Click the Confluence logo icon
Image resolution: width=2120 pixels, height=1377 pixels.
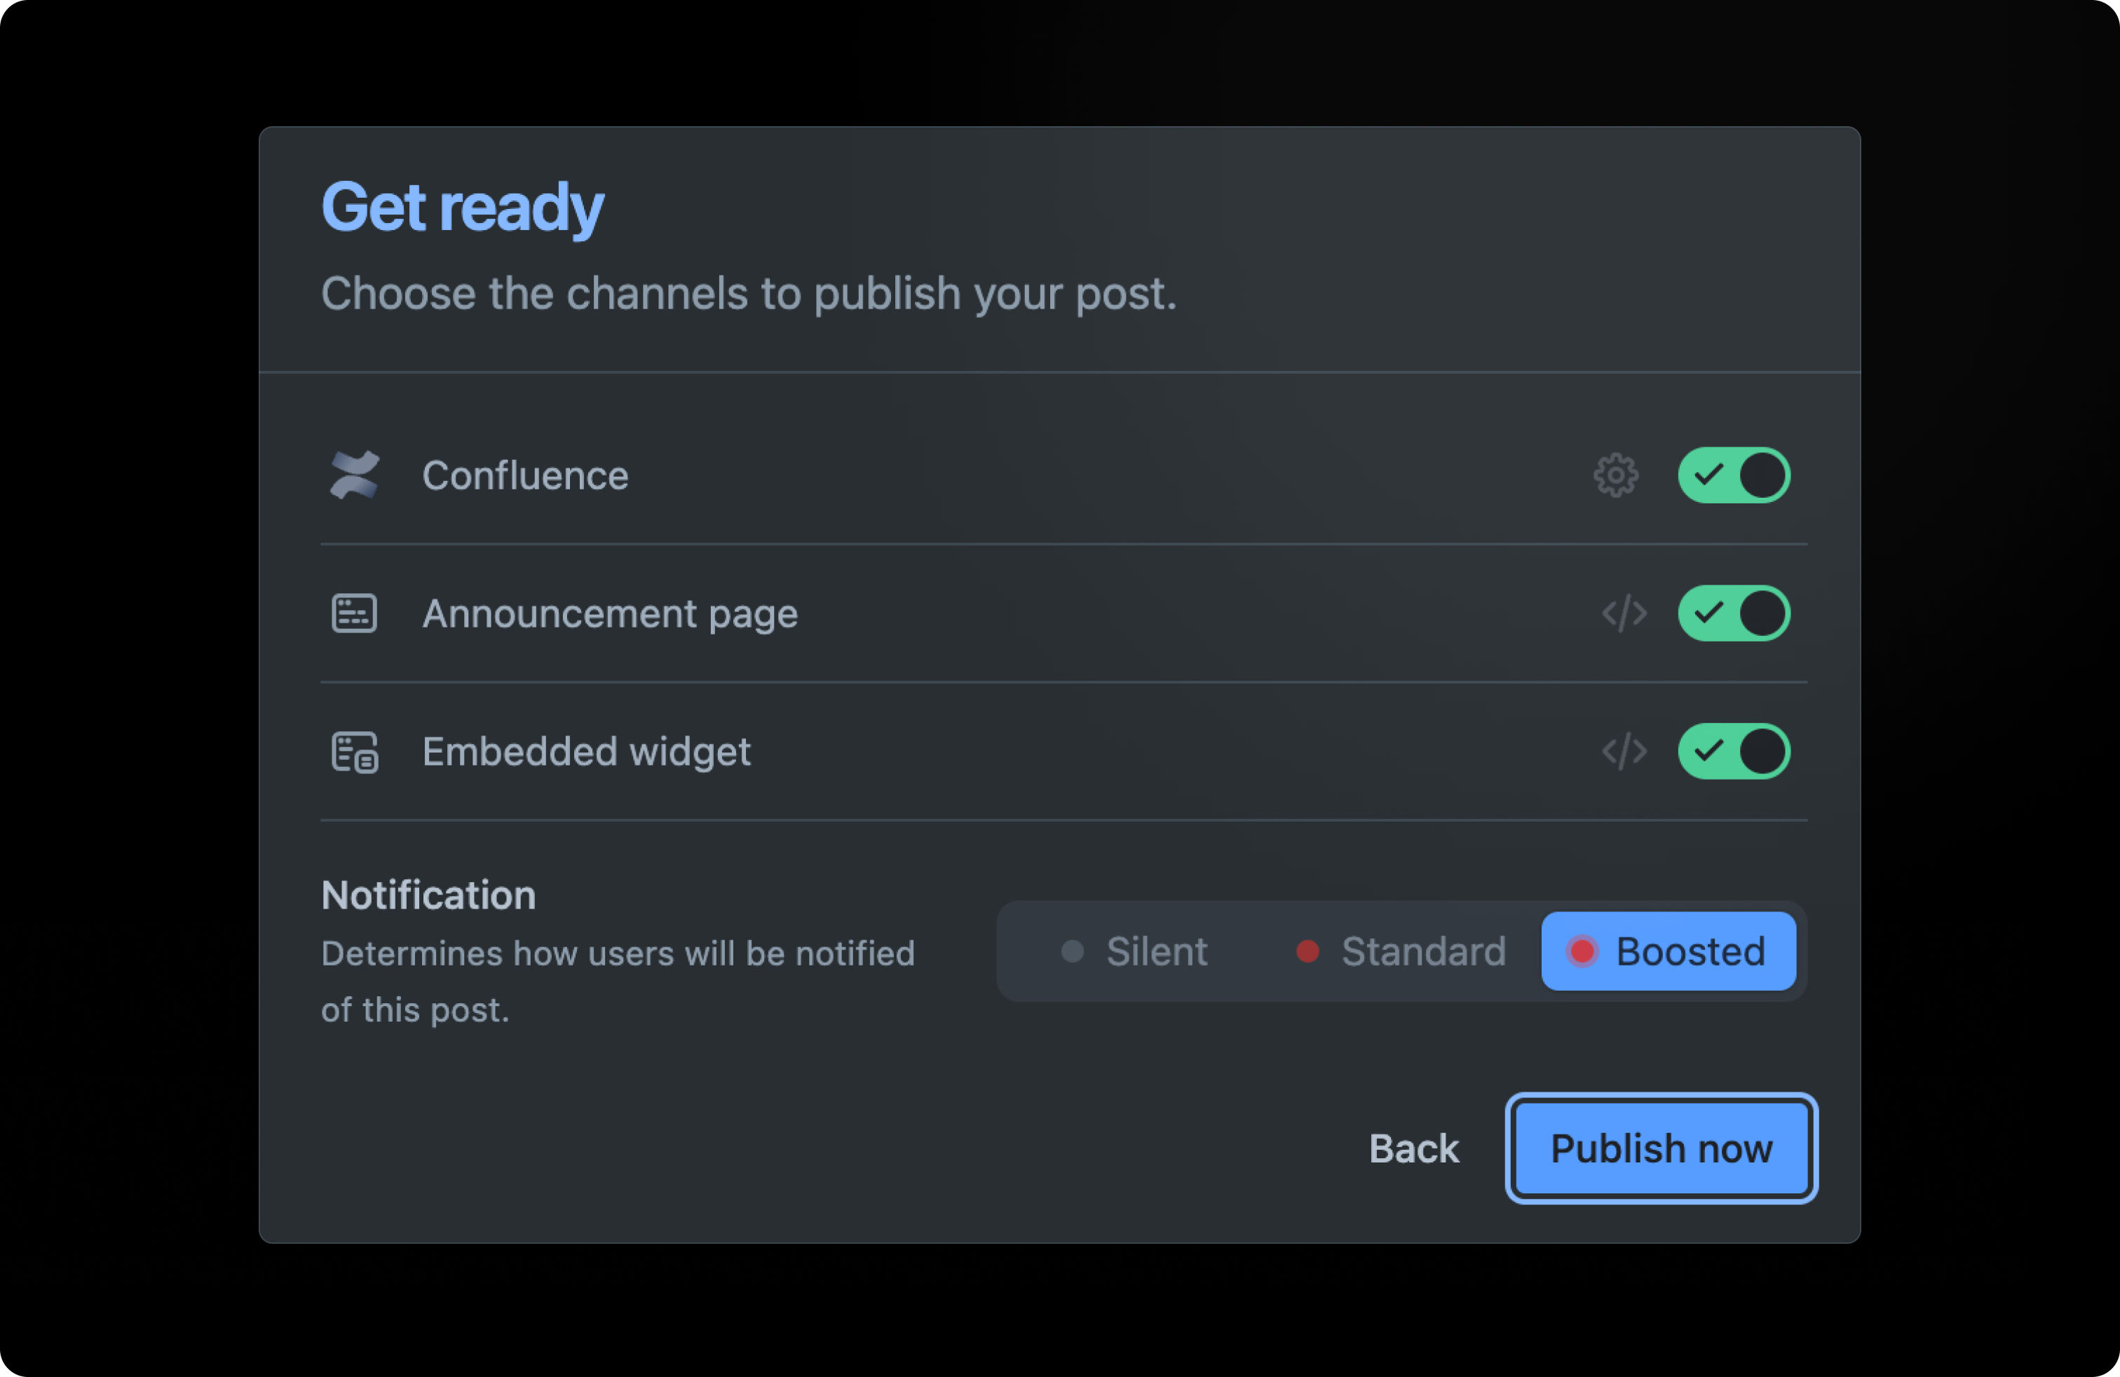pos(355,475)
